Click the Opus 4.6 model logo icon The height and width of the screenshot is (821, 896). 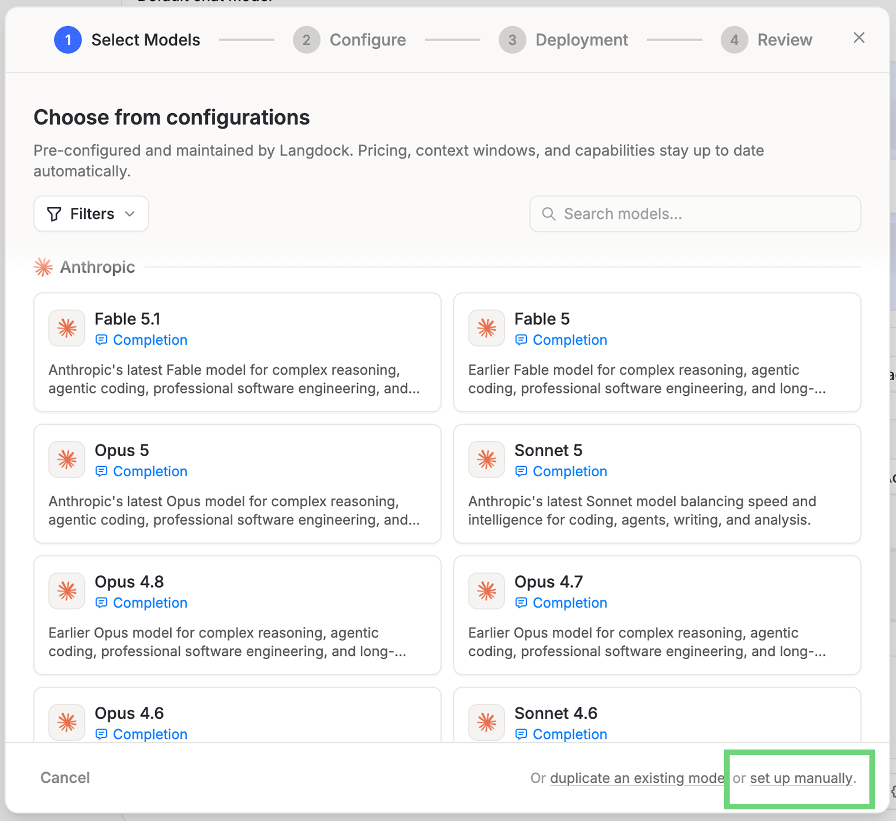pyautogui.click(x=67, y=722)
